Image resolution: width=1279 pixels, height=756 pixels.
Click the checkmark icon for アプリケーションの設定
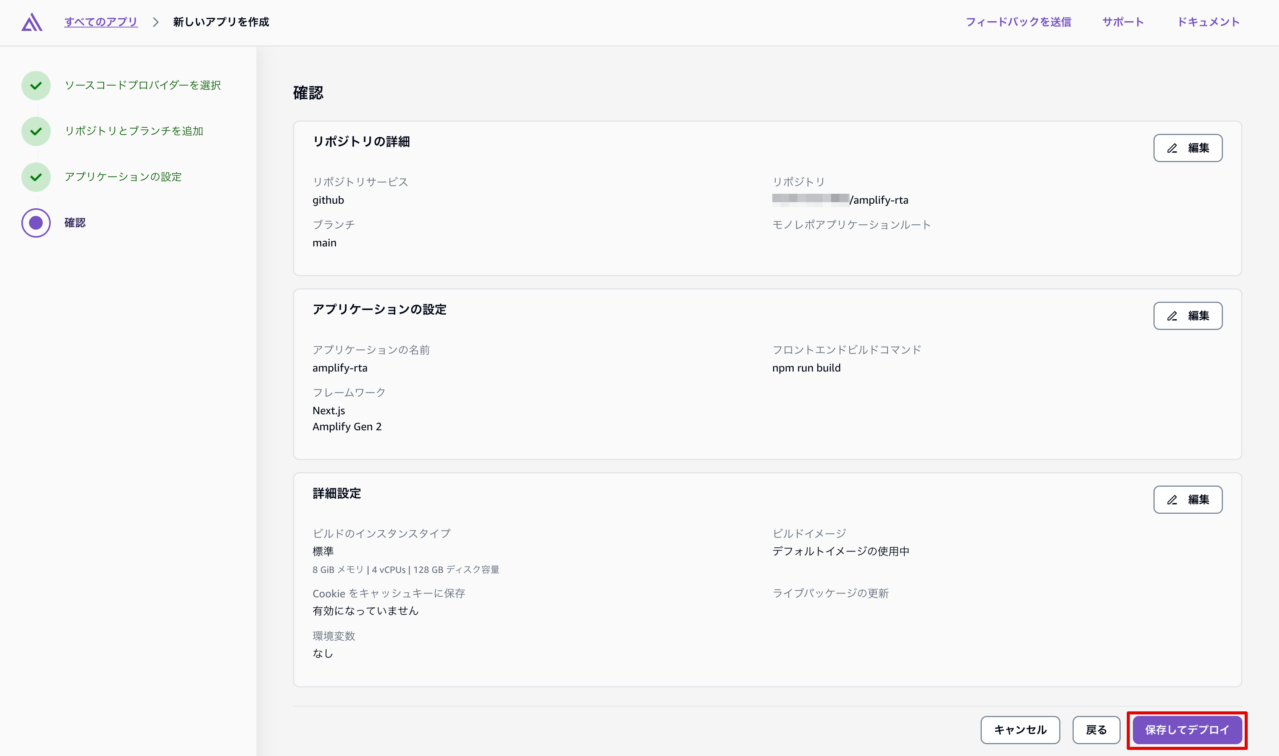point(35,177)
